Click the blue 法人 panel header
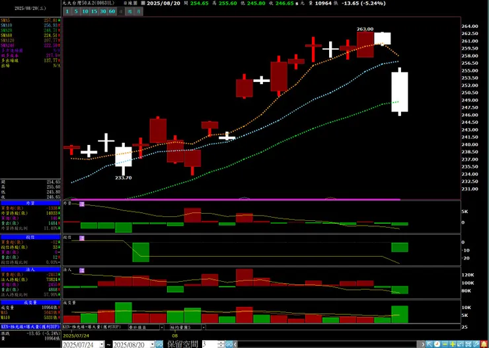The height and width of the screenshot is (348, 489). [30, 270]
